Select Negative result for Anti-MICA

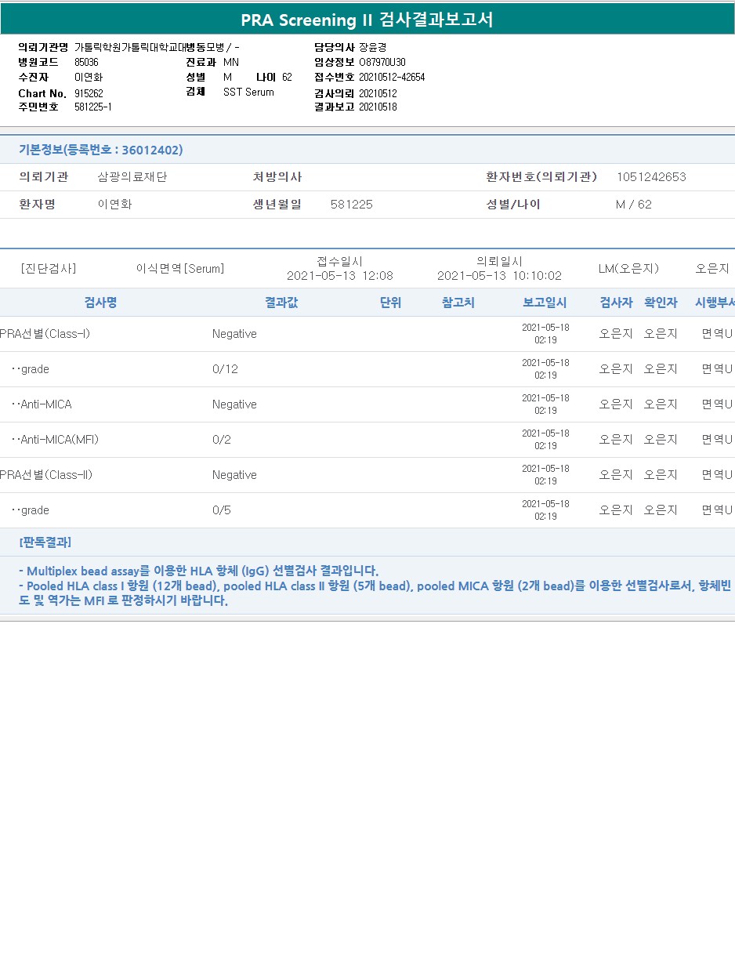tap(234, 404)
